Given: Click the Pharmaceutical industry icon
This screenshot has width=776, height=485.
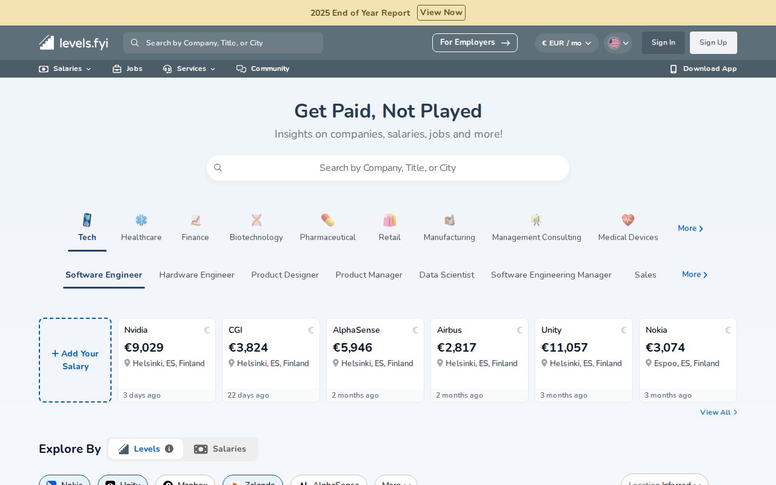Looking at the screenshot, I should point(327,220).
